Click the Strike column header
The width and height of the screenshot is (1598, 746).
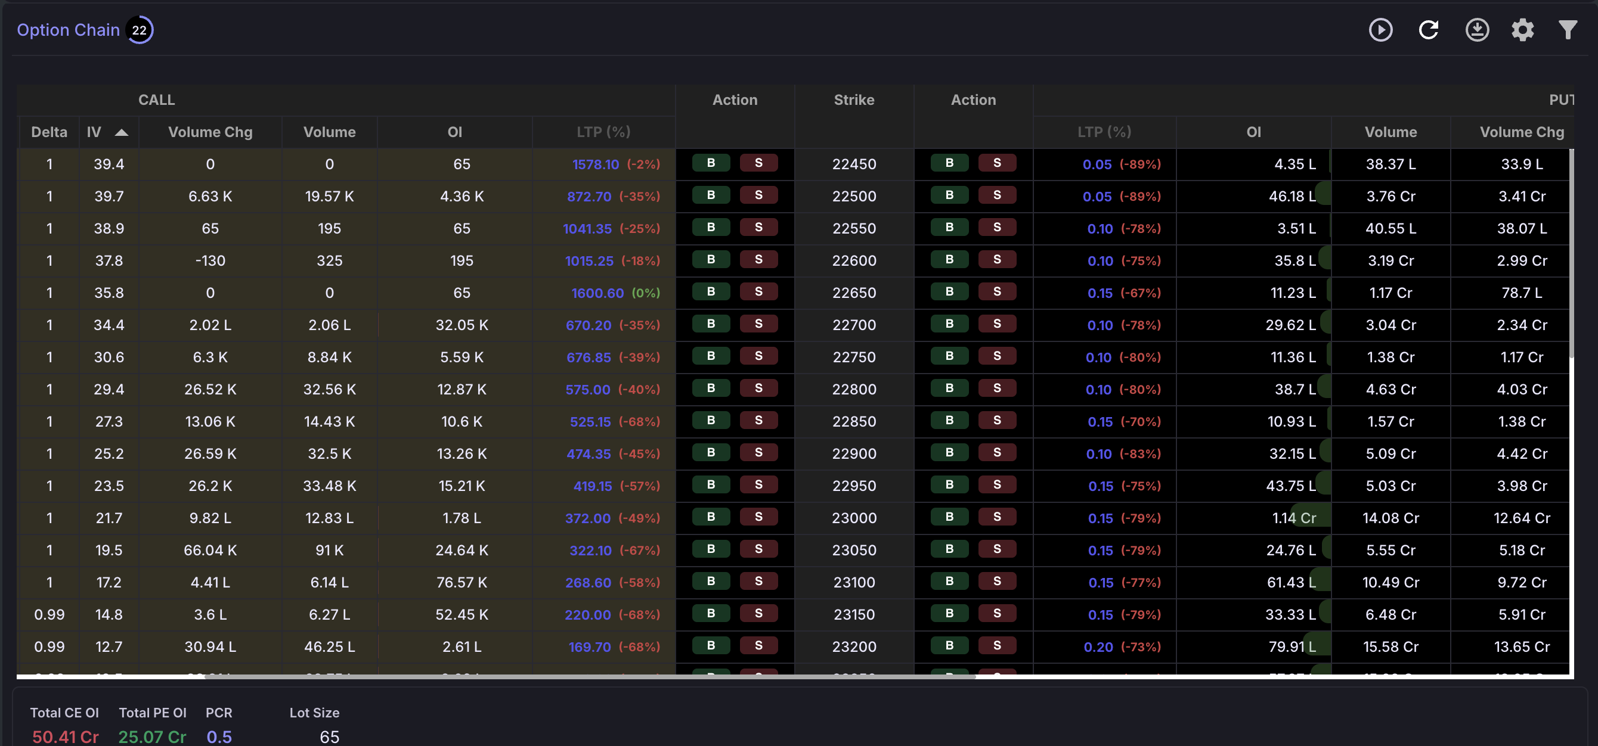(854, 100)
